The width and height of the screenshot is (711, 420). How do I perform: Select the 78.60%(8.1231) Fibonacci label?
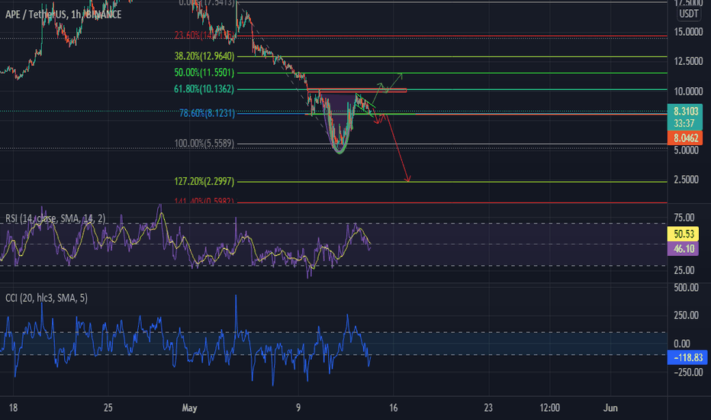coord(208,112)
